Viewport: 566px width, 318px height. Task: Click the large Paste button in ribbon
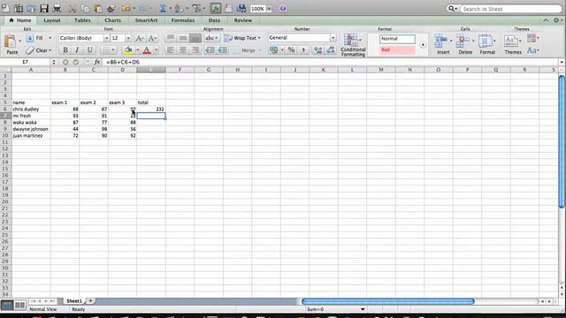[x=11, y=44]
